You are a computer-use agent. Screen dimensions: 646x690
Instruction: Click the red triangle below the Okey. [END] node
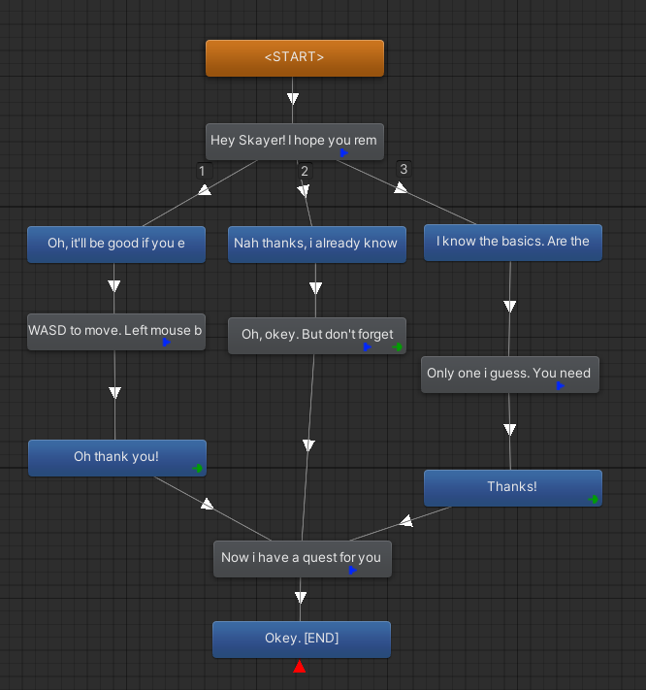pyautogui.click(x=300, y=667)
